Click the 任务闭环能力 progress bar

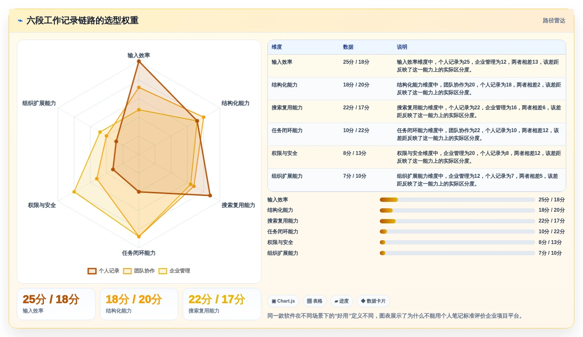point(457,232)
